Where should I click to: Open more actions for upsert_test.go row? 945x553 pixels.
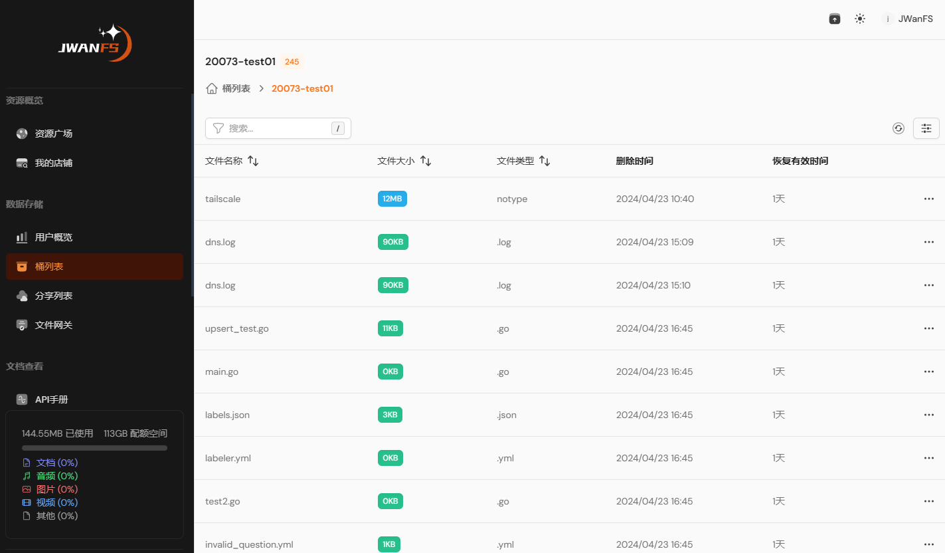tap(929, 328)
